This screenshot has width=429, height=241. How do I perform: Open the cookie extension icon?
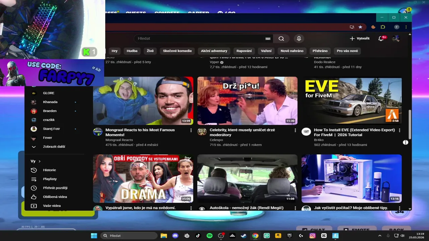point(373,27)
